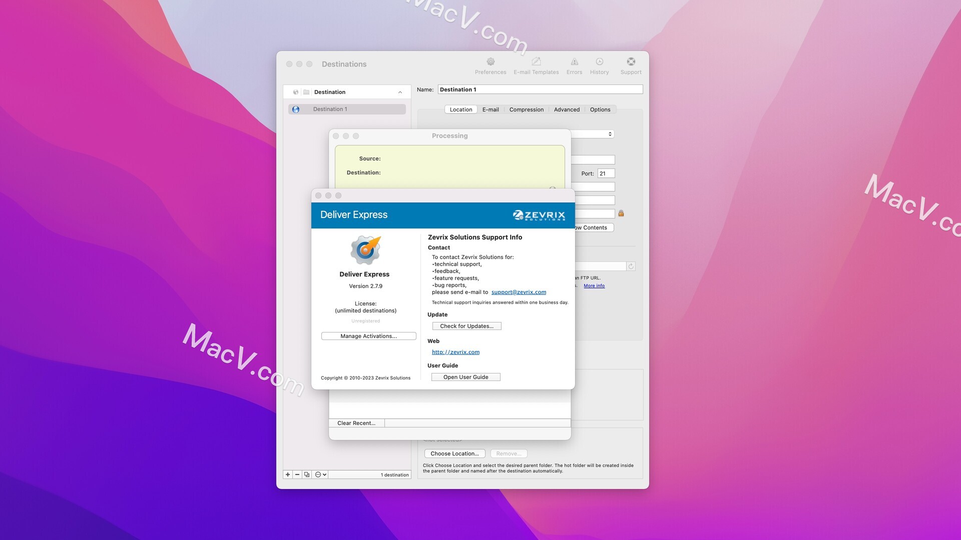Add a destination with the plus button
This screenshot has height=540, width=961.
[x=288, y=474]
